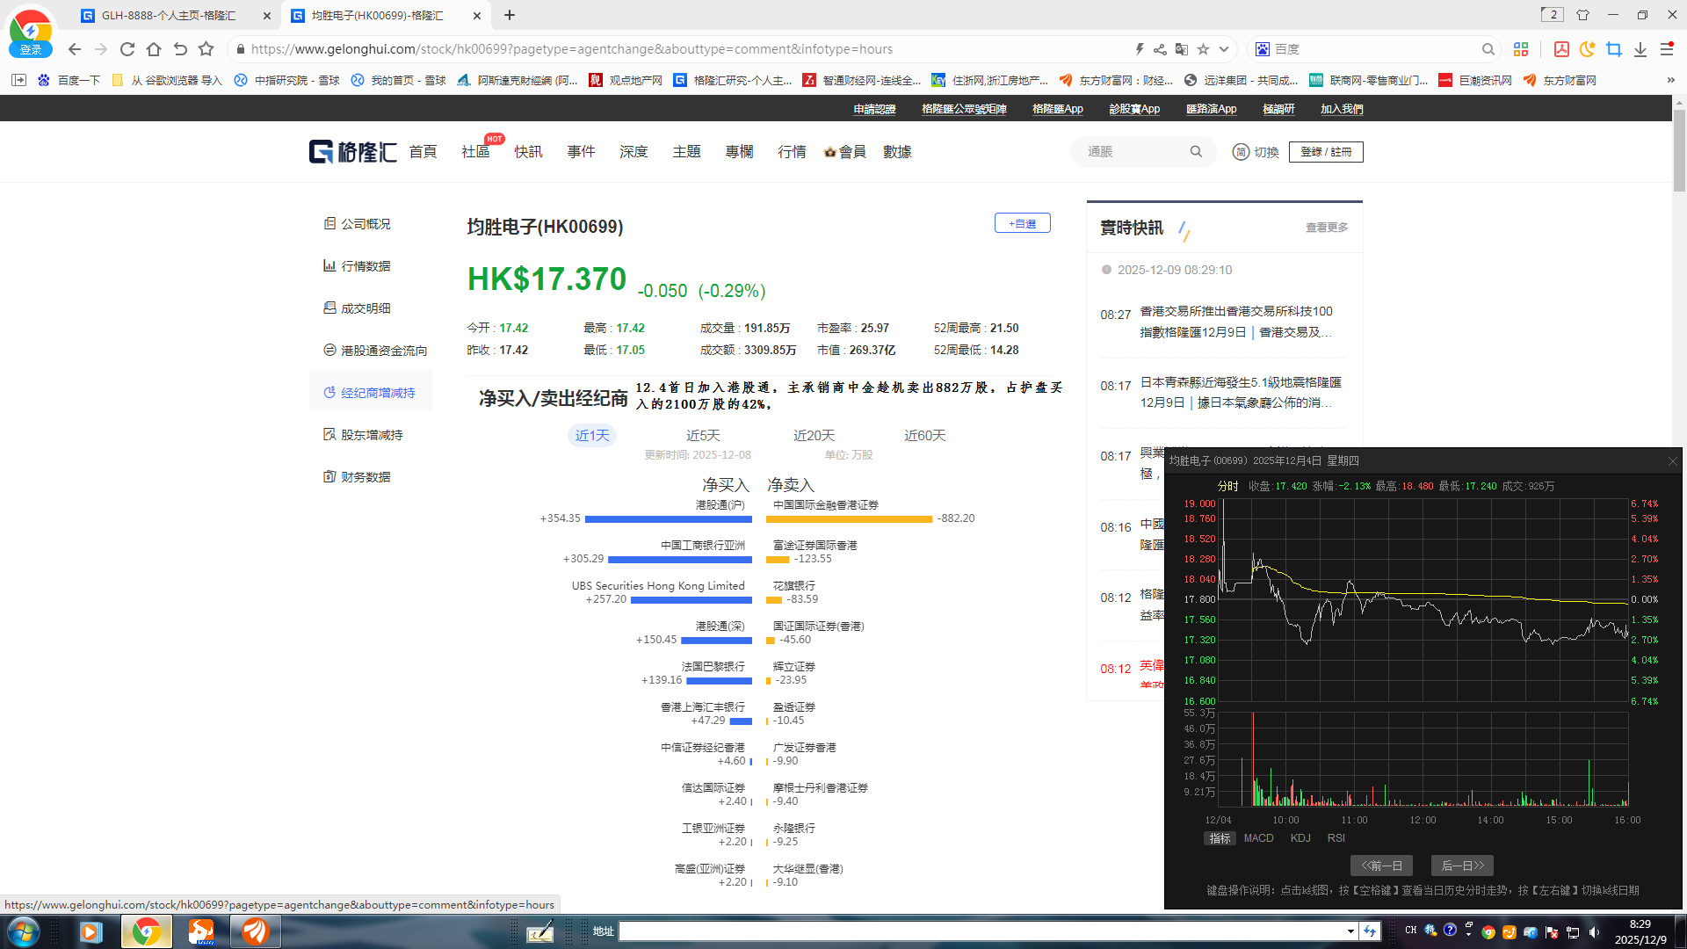Select the 近5天 period option
The image size is (1687, 949).
coord(703,436)
